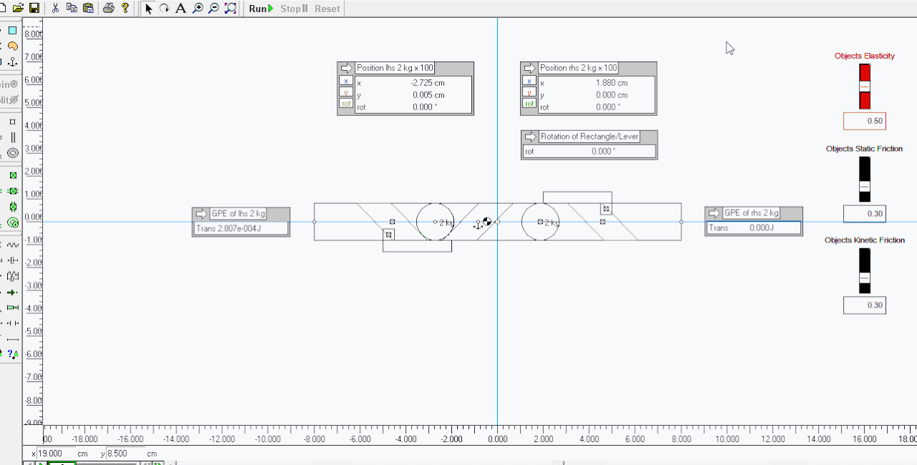
Task: Adjust the red Objects Elasticity slider
Action: [x=865, y=87]
